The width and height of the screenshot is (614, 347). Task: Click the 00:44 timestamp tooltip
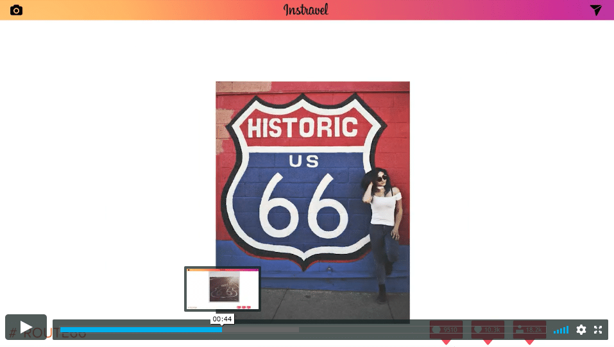[x=222, y=319]
